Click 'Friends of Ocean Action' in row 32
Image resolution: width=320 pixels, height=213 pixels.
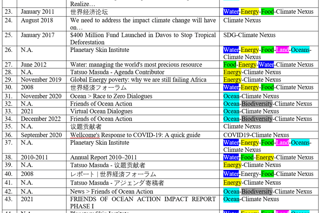point(101,104)
